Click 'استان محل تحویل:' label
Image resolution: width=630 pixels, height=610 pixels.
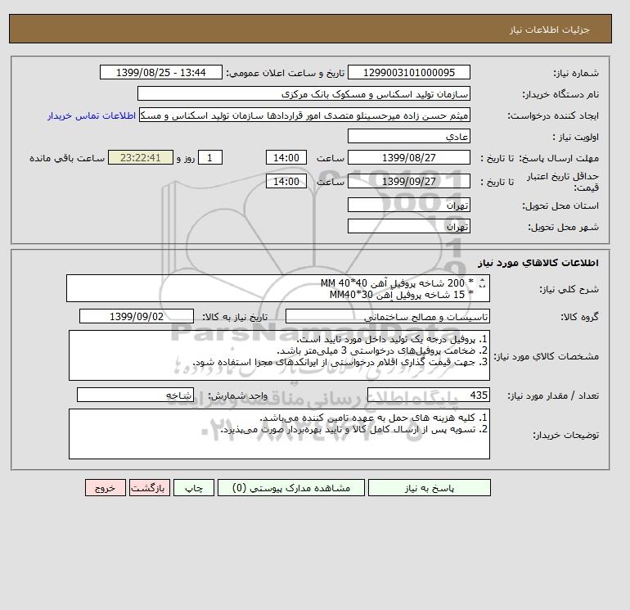(x=560, y=206)
